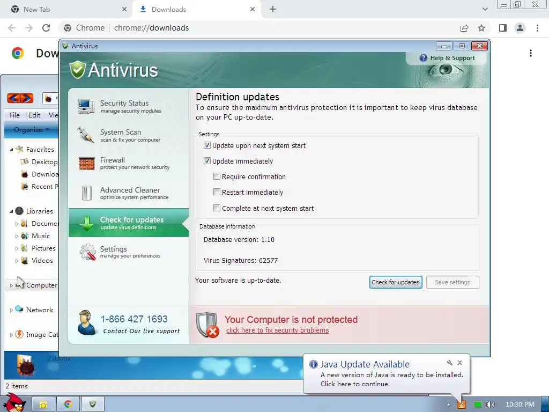Toggle Chrome side panel icon
This screenshot has width=549, height=412.
[x=503, y=28]
